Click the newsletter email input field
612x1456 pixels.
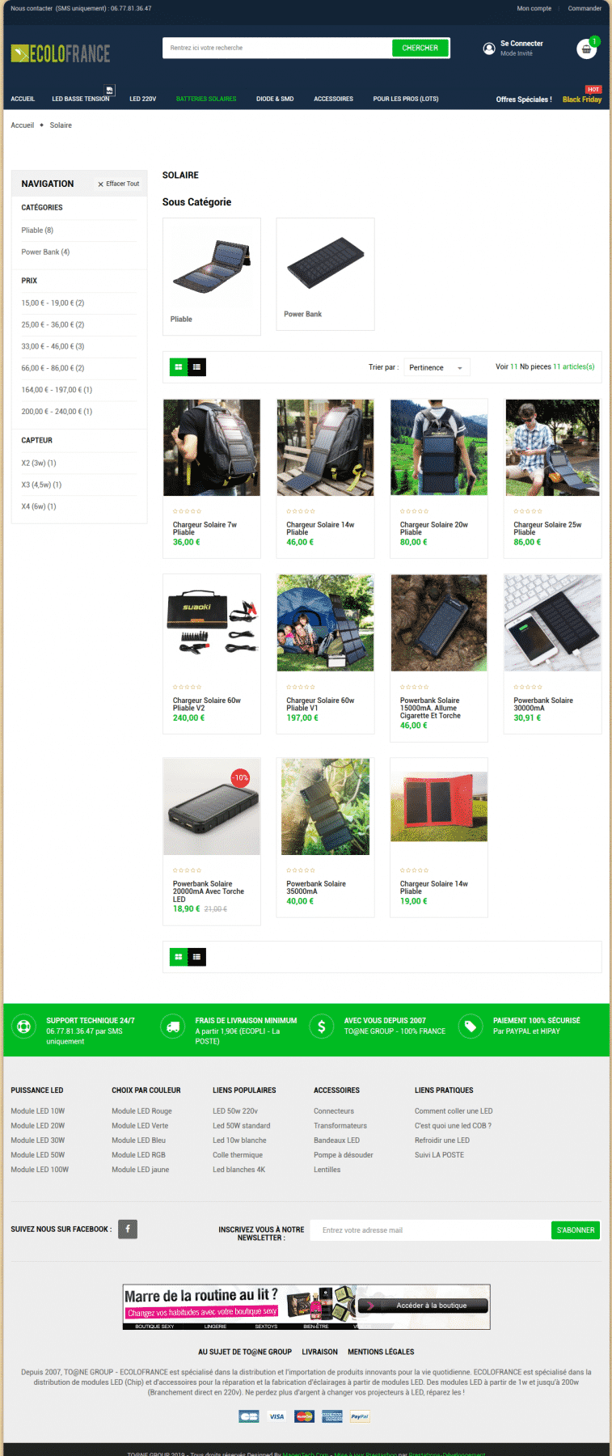pos(431,1230)
